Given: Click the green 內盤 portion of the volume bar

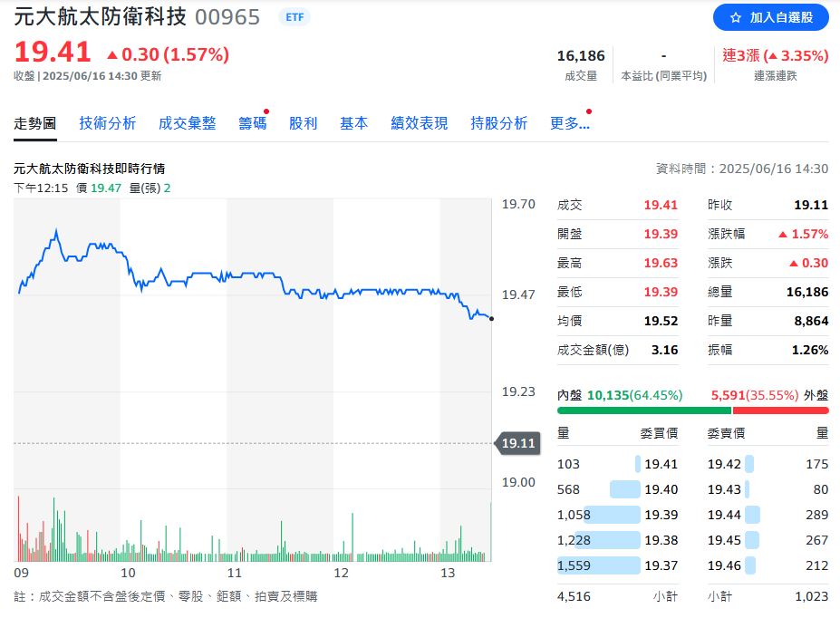Looking at the screenshot, I should pyautogui.click(x=644, y=410).
